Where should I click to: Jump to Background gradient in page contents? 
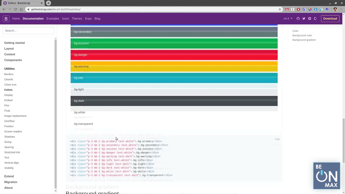[x=304, y=40]
